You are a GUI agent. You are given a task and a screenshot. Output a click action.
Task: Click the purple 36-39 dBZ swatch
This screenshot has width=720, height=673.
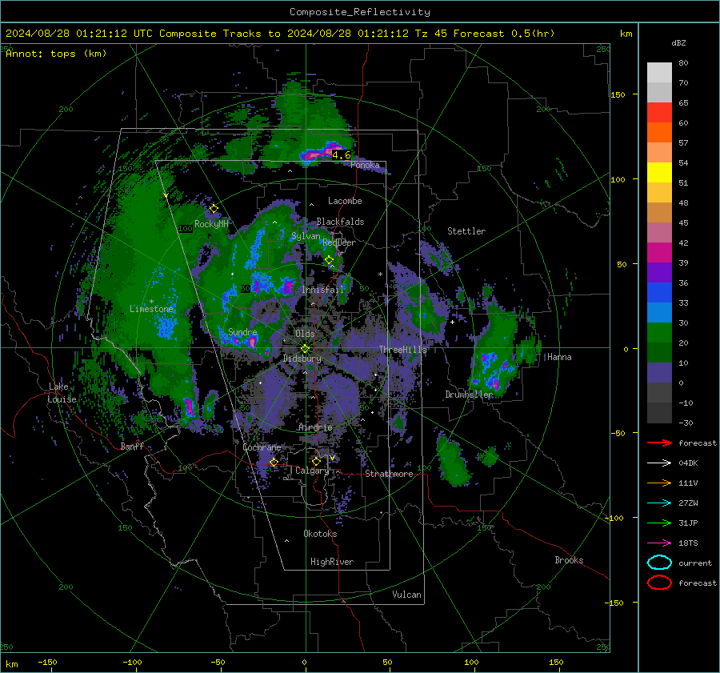pyautogui.click(x=659, y=273)
